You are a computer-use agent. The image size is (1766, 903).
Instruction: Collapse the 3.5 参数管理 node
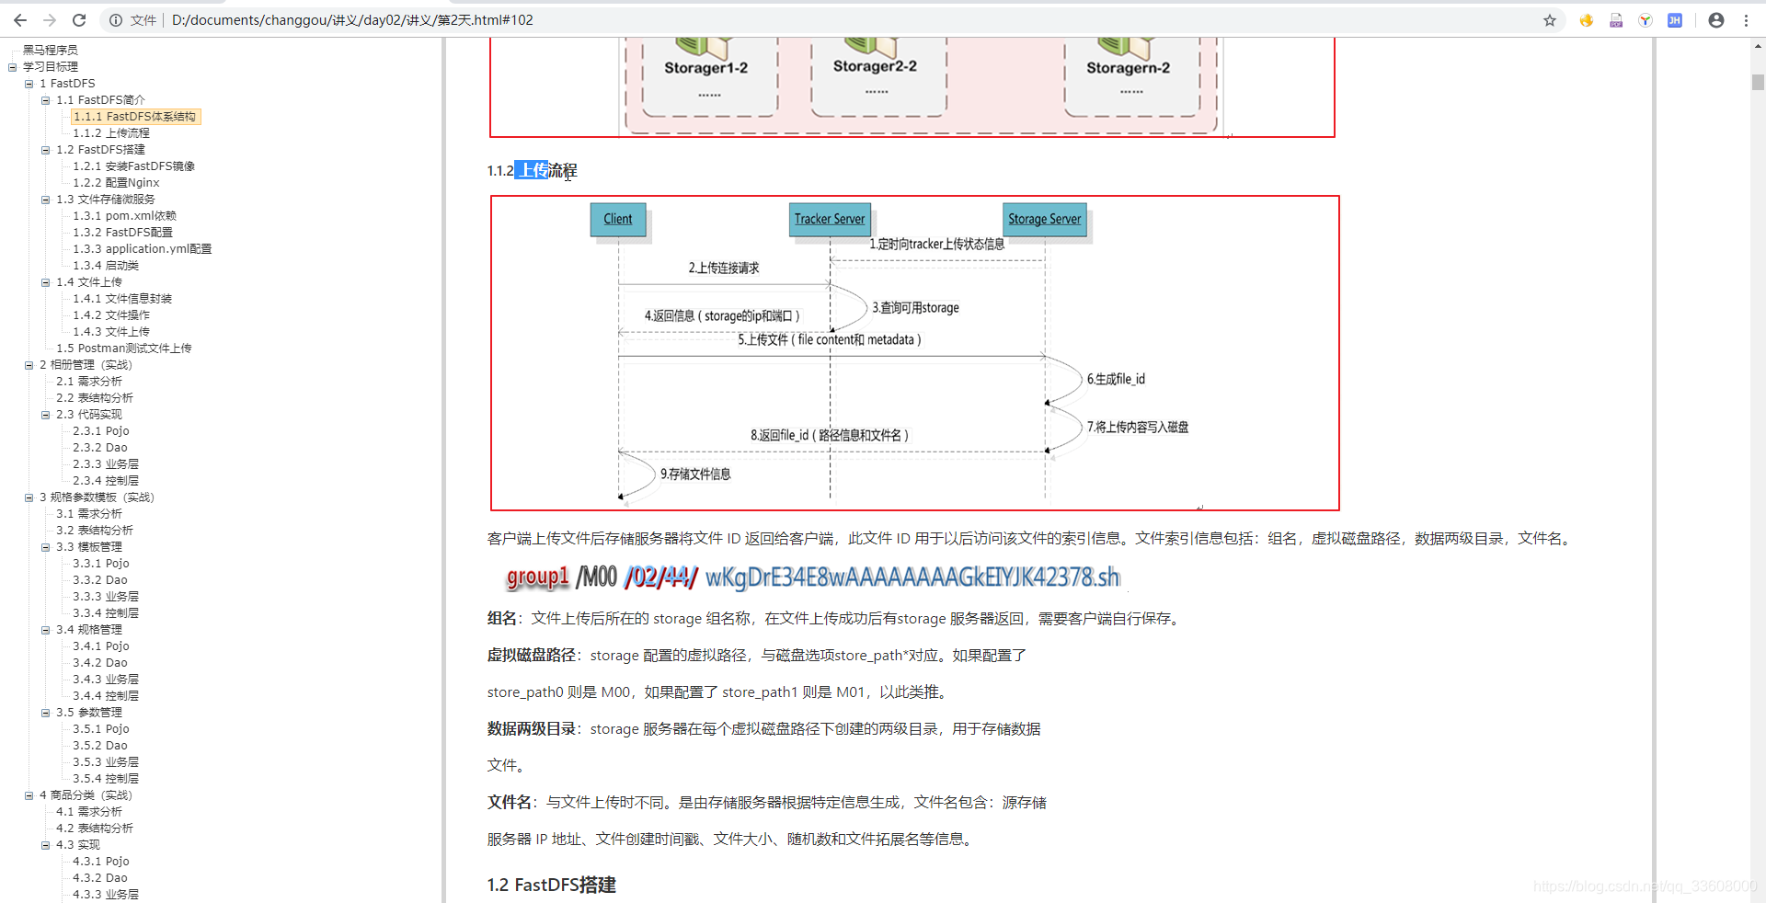point(46,713)
